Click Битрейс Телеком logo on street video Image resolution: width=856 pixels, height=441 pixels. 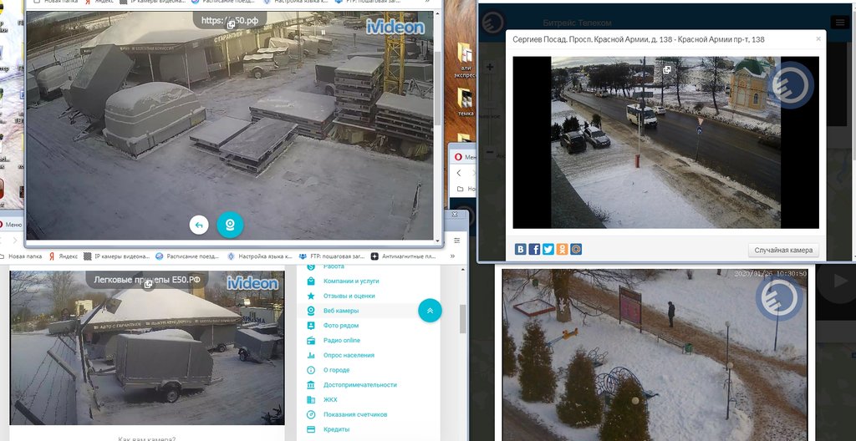click(x=791, y=85)
